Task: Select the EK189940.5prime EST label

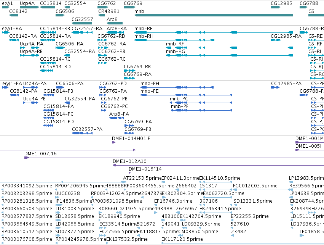Action: coord(120,216)
